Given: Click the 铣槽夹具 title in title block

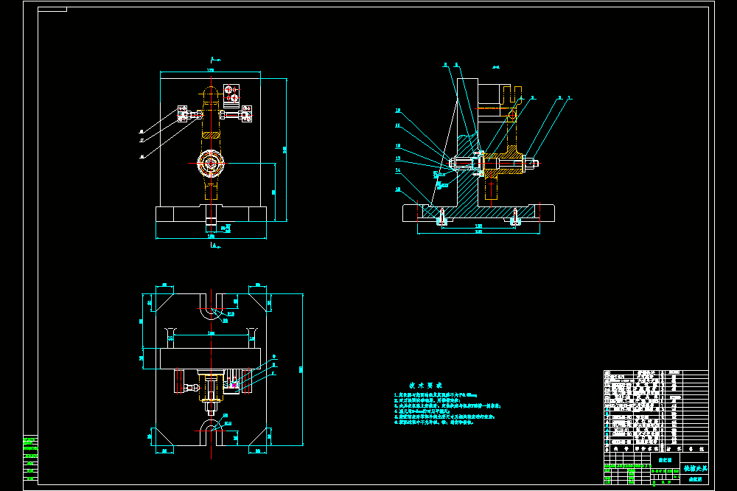Looking at the screenshot, I should click(x=695, y=468).
